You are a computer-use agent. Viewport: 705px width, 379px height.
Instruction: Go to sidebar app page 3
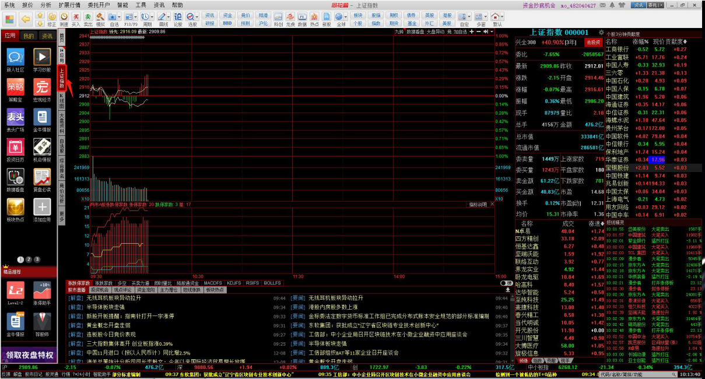point(37,259)
